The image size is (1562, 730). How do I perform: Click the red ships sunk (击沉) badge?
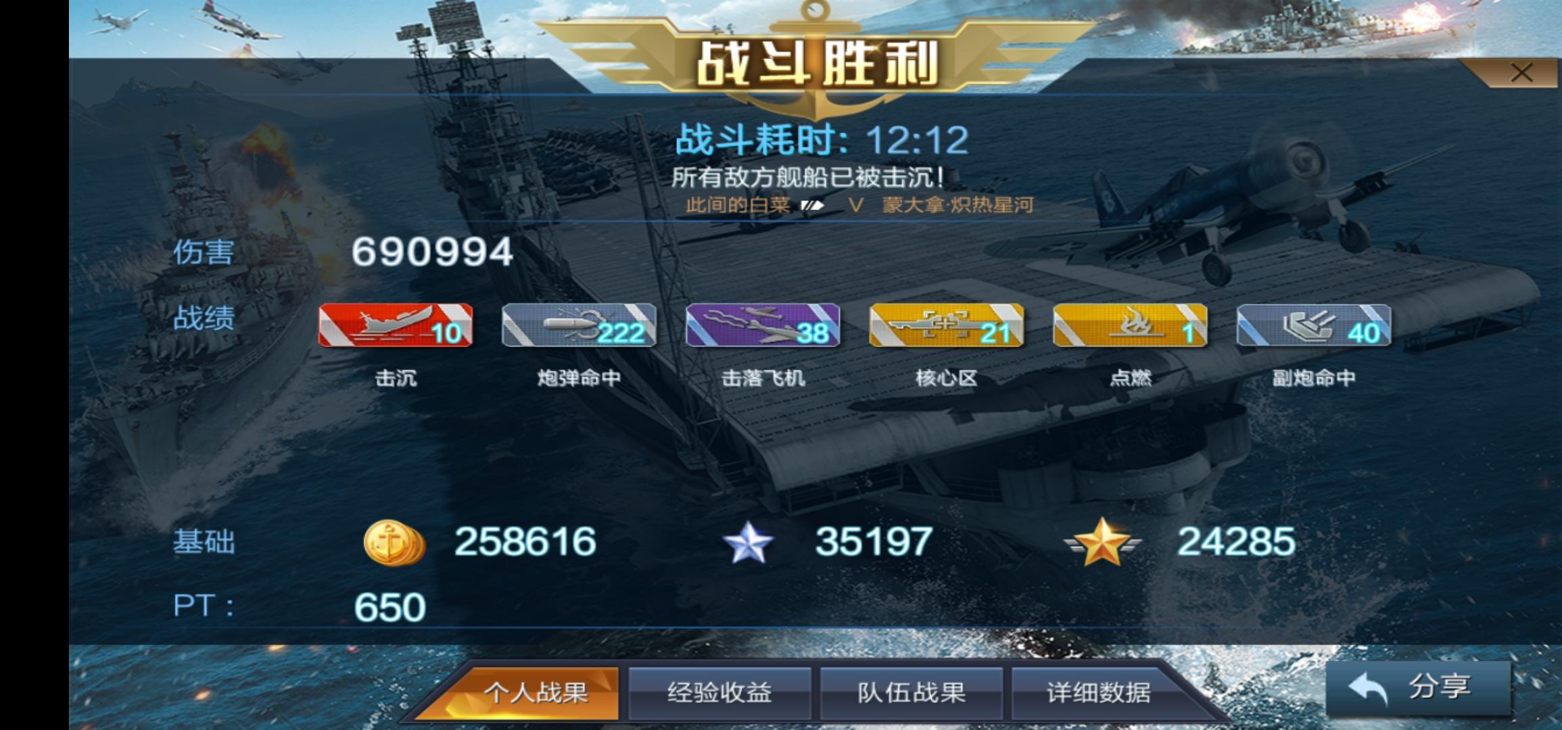(x=396, y=325)
